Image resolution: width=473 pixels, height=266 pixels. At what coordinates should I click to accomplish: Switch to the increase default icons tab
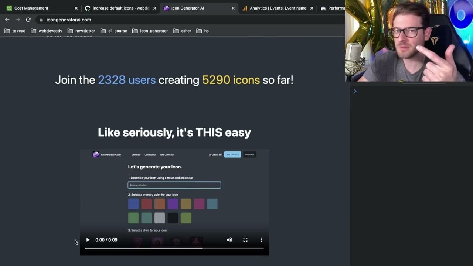(x=121, y=8)
